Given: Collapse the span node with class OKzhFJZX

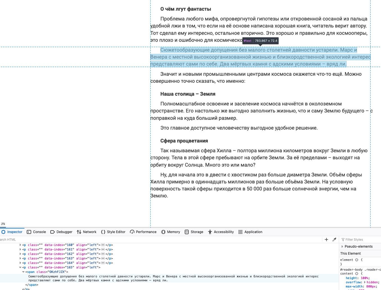Looking at the screenshot, I should [23, 272].
